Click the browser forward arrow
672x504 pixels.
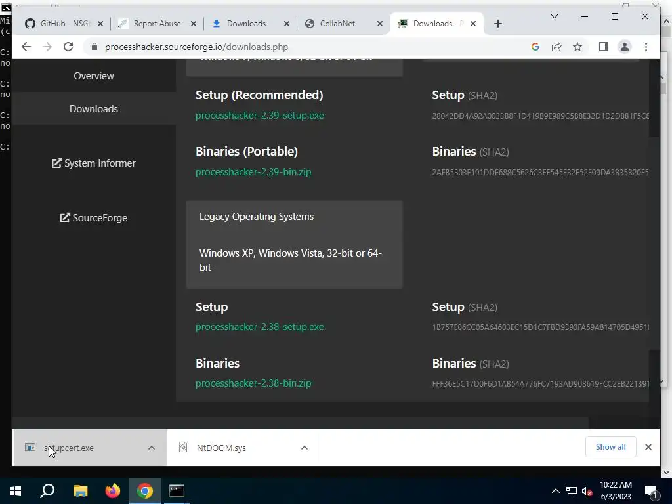tap(47, 47)
